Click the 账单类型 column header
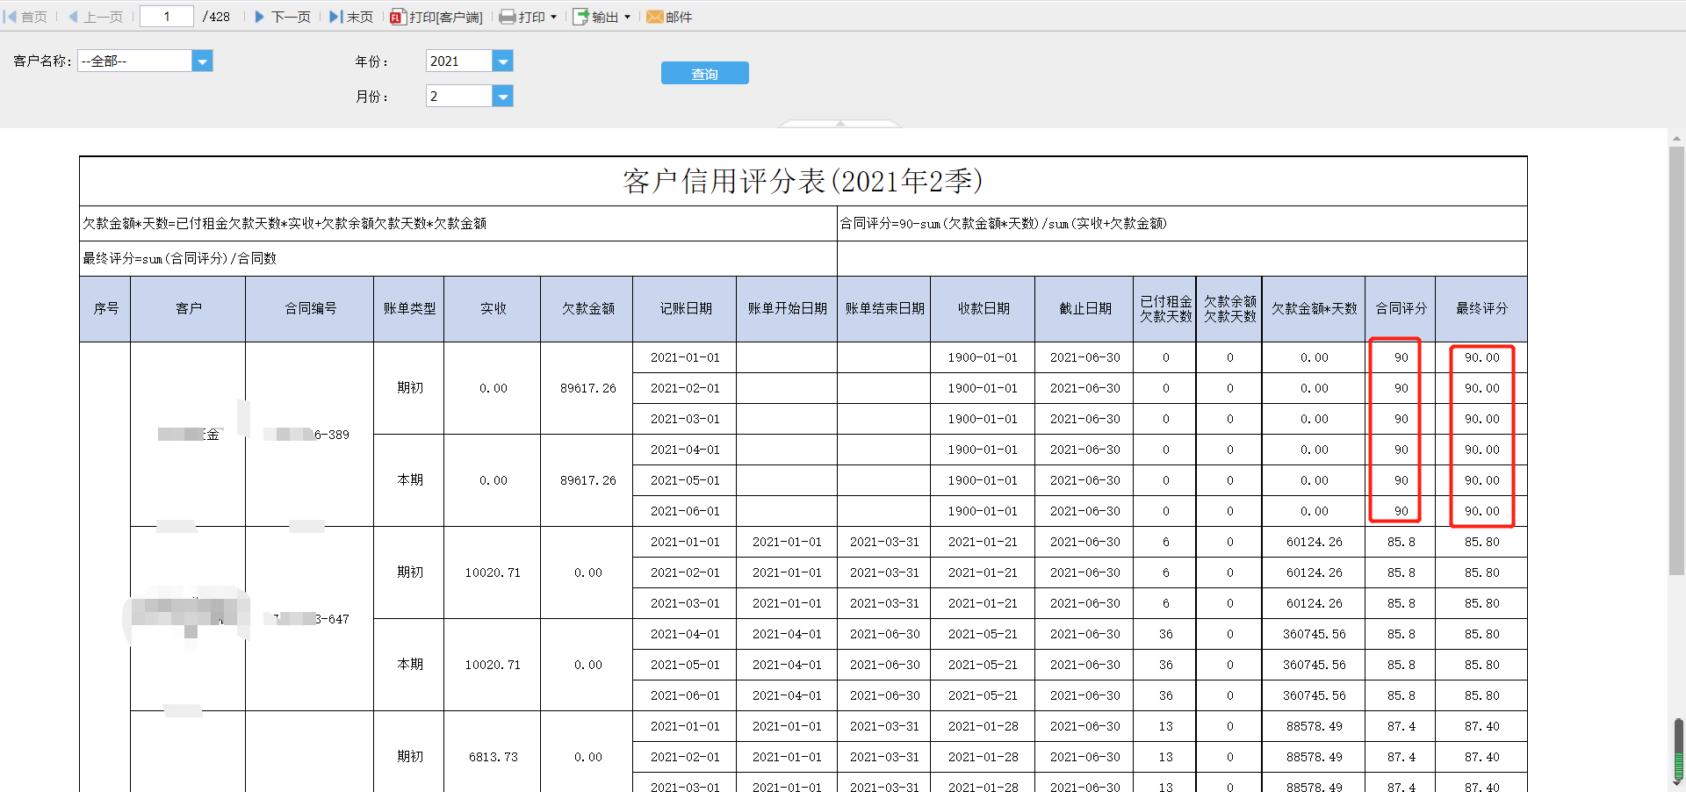Viewport: 1686px width, 792px height. click(409, 309)
